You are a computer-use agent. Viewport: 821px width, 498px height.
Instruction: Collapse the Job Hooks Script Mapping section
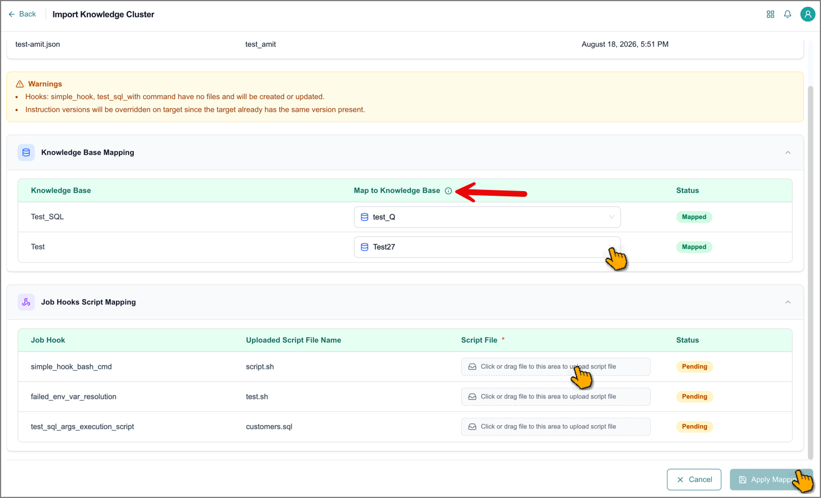(x=787, y=302)
